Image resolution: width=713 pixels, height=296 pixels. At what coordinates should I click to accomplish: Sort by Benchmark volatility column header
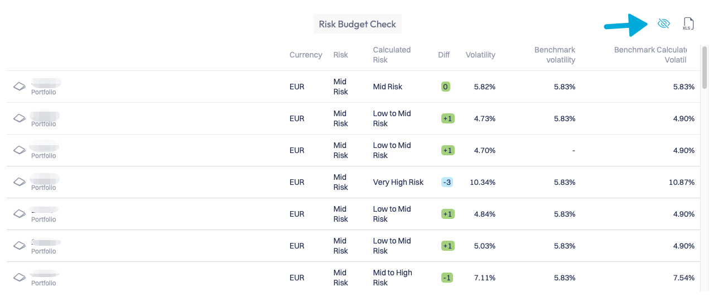point(555,55)
